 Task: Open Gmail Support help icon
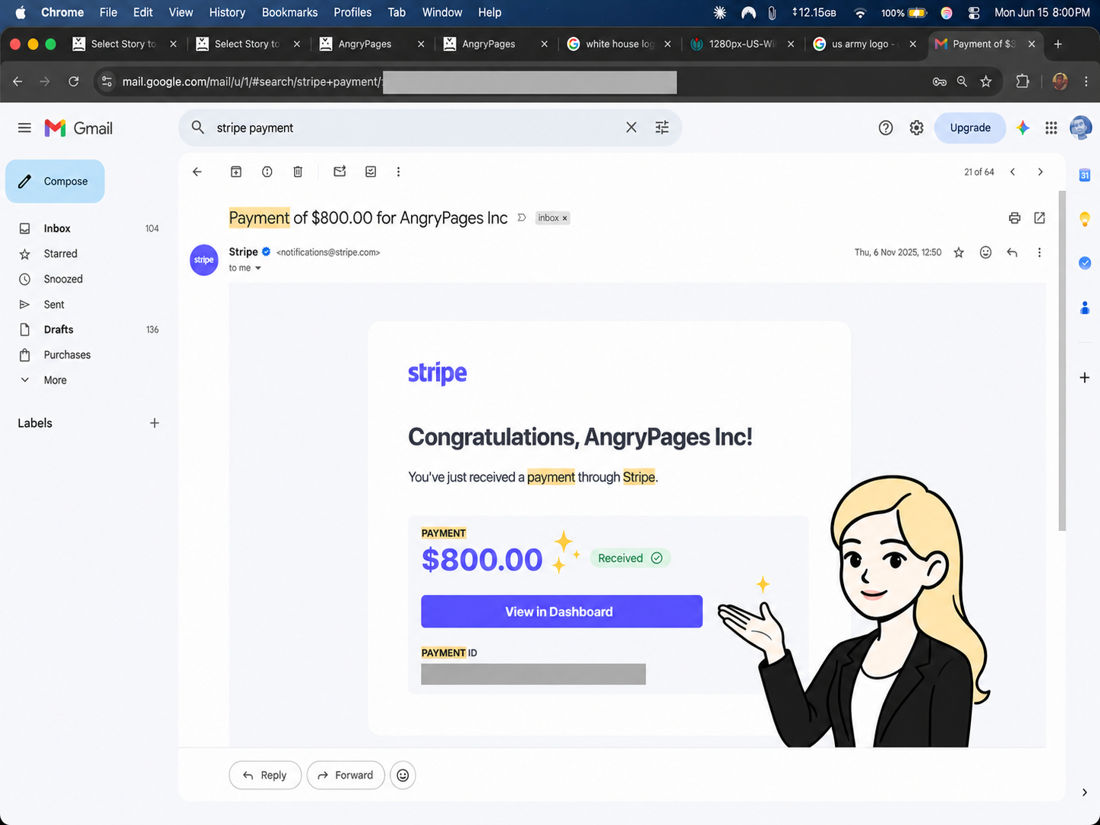pyautogui.click(x=886, y=128)
